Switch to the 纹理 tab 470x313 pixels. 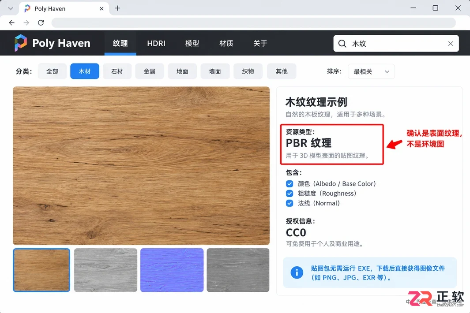pos(120,43)
